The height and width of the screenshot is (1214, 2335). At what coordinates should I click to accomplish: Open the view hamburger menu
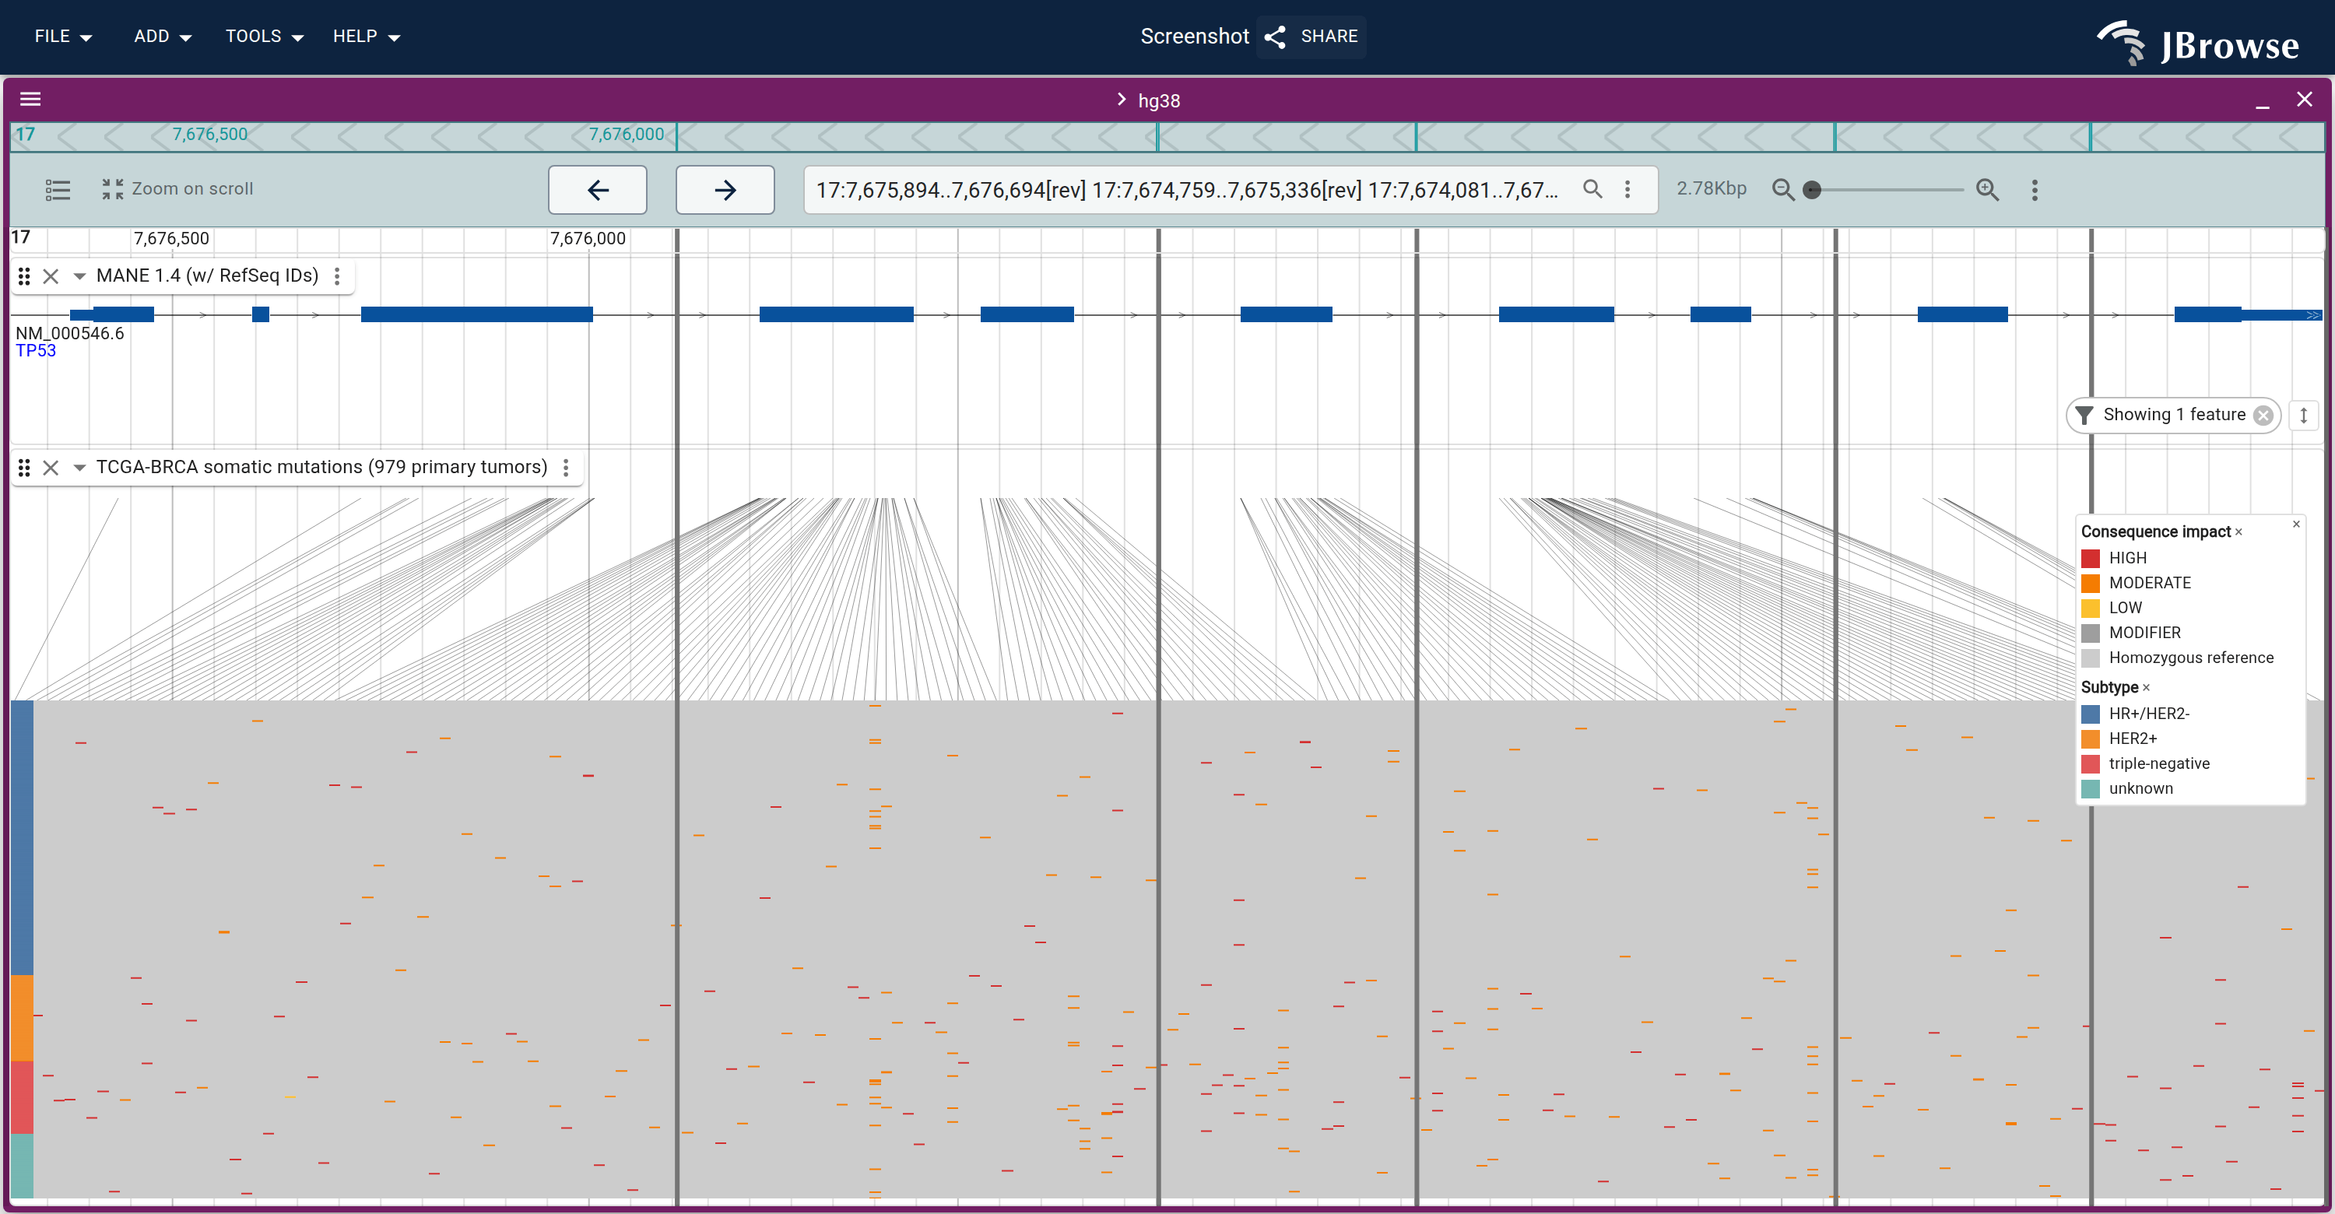[31, 100]
